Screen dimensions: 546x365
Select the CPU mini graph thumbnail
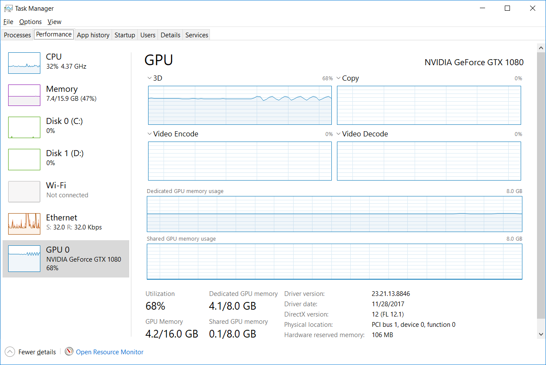pyautogui.click(x=24, y=63)
